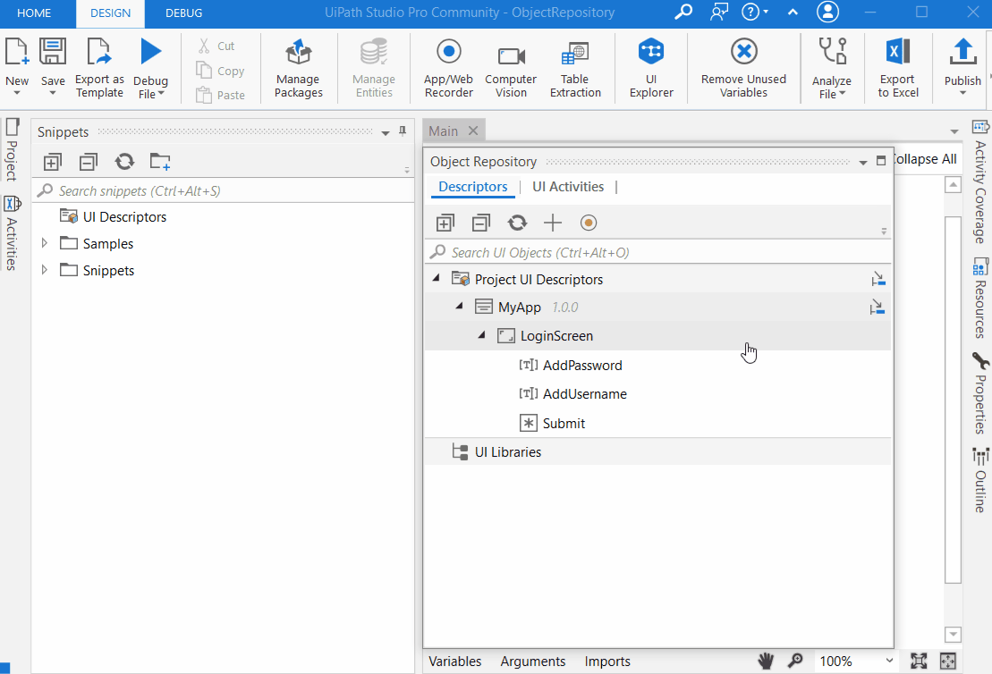Click the Computer Vision recorder icon
The image size is (992, 674).
click(511, 68)
